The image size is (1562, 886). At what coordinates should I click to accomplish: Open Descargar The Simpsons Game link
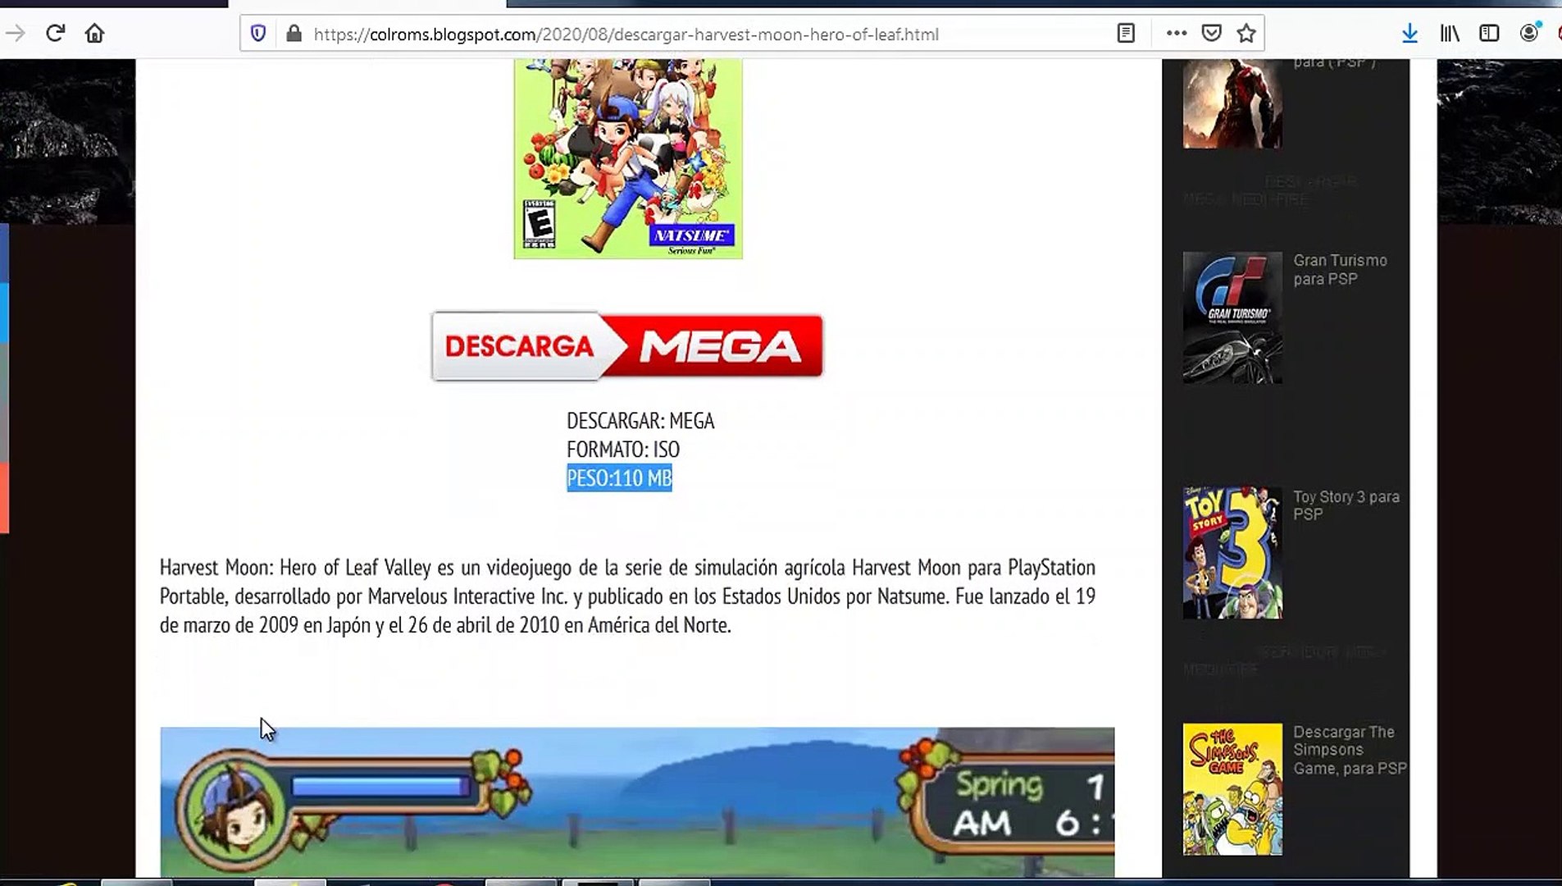tap(1350, 750)
